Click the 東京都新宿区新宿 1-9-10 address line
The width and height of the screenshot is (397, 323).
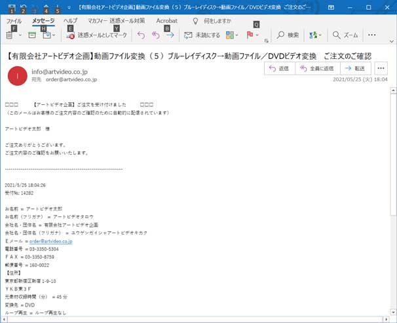30,281
